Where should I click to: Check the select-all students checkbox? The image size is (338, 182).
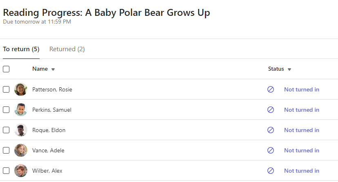6,69
